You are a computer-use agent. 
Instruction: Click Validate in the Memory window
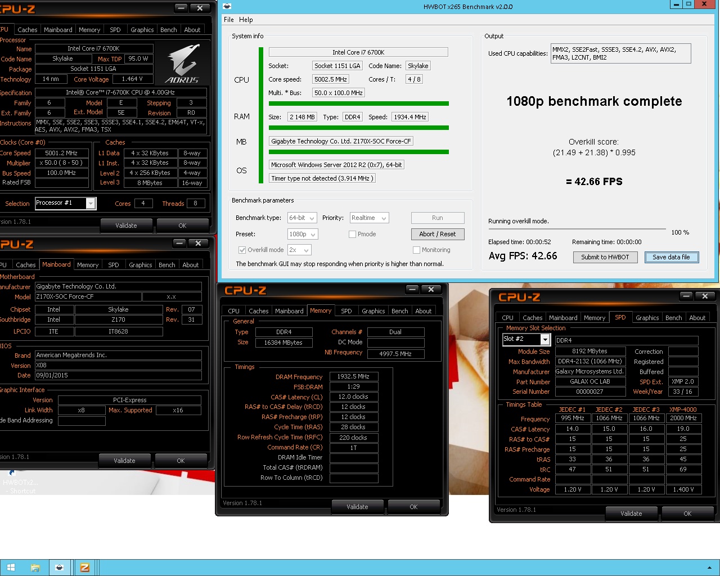[357, 507]
